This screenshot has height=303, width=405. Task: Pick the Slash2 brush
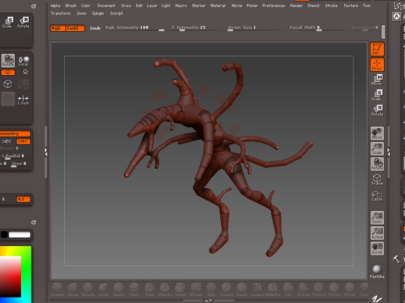[180, 289]
